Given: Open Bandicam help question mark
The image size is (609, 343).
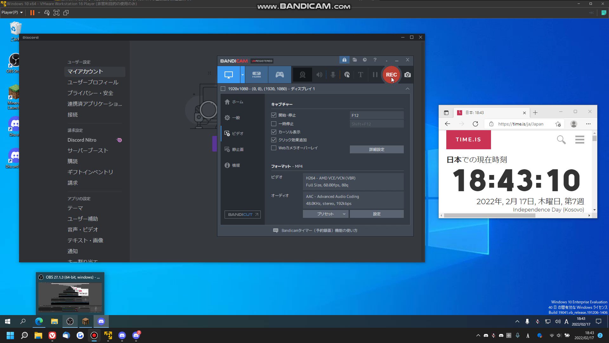Looking at the screenshot, I should [x=375, y=60].
